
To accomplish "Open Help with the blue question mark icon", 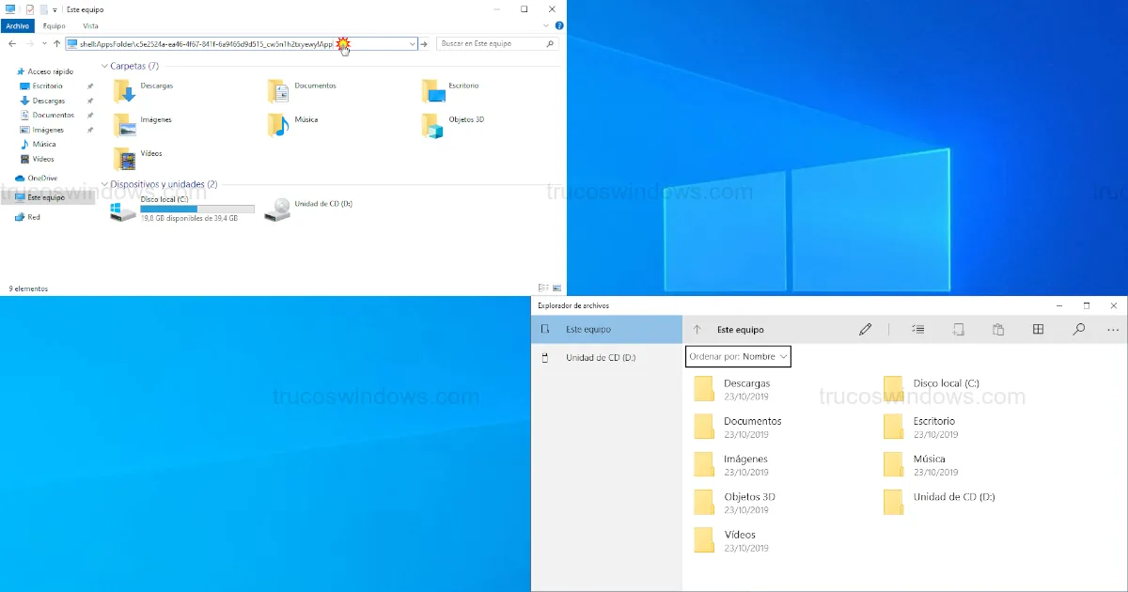I will [559, 26].
